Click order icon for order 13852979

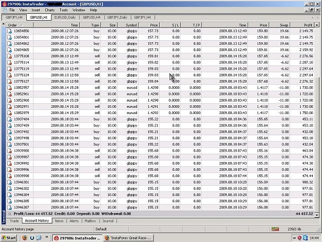coord(9,113)
